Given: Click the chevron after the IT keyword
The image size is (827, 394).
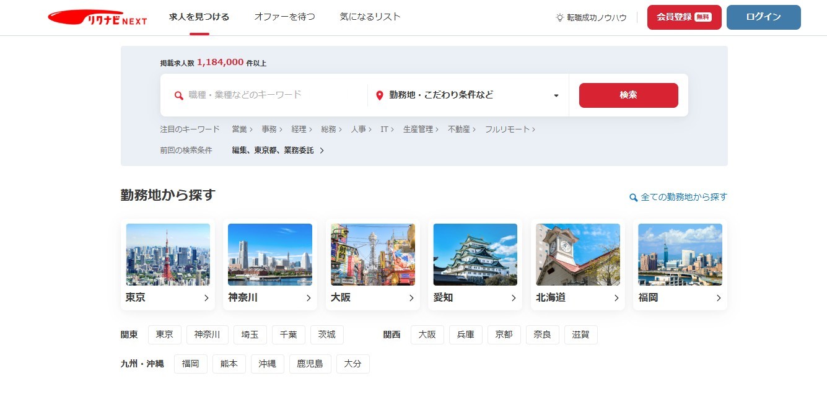Looking at the screenshot, I should (393, 129).
